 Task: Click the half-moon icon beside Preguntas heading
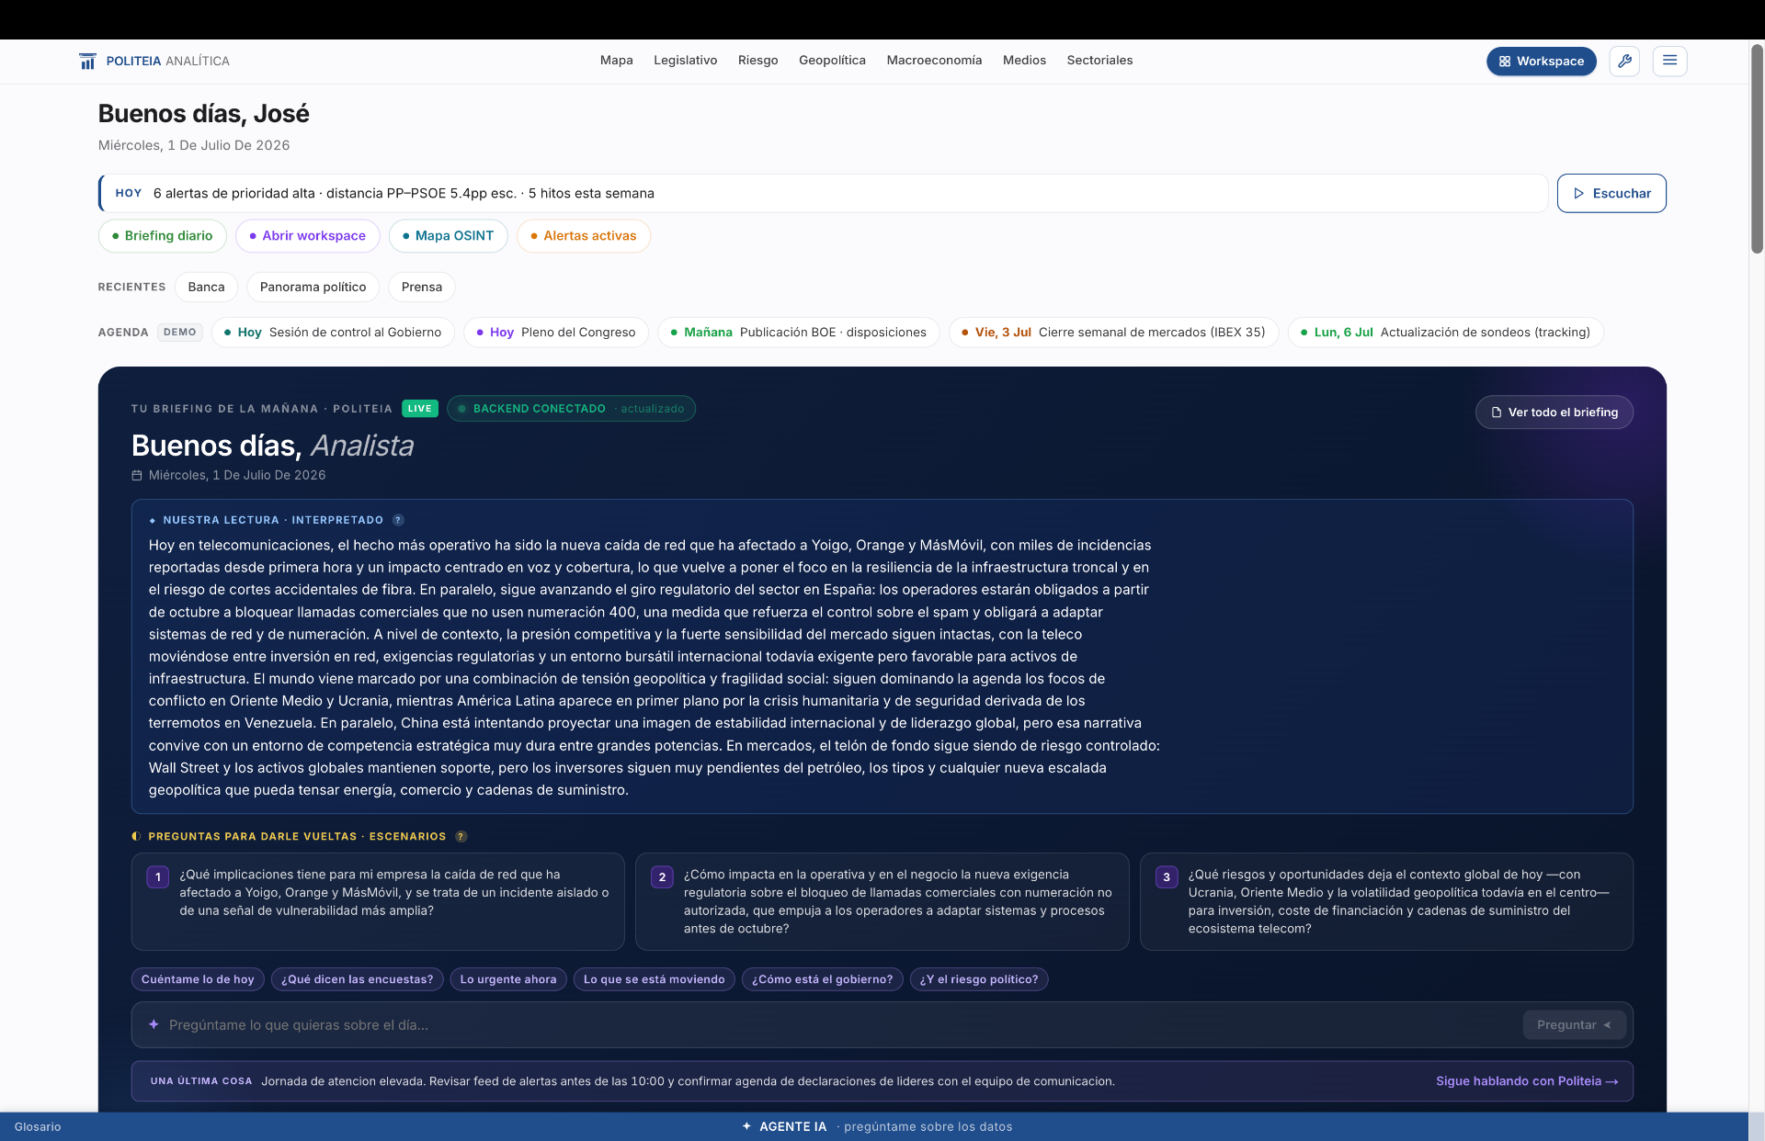point(136,836)
